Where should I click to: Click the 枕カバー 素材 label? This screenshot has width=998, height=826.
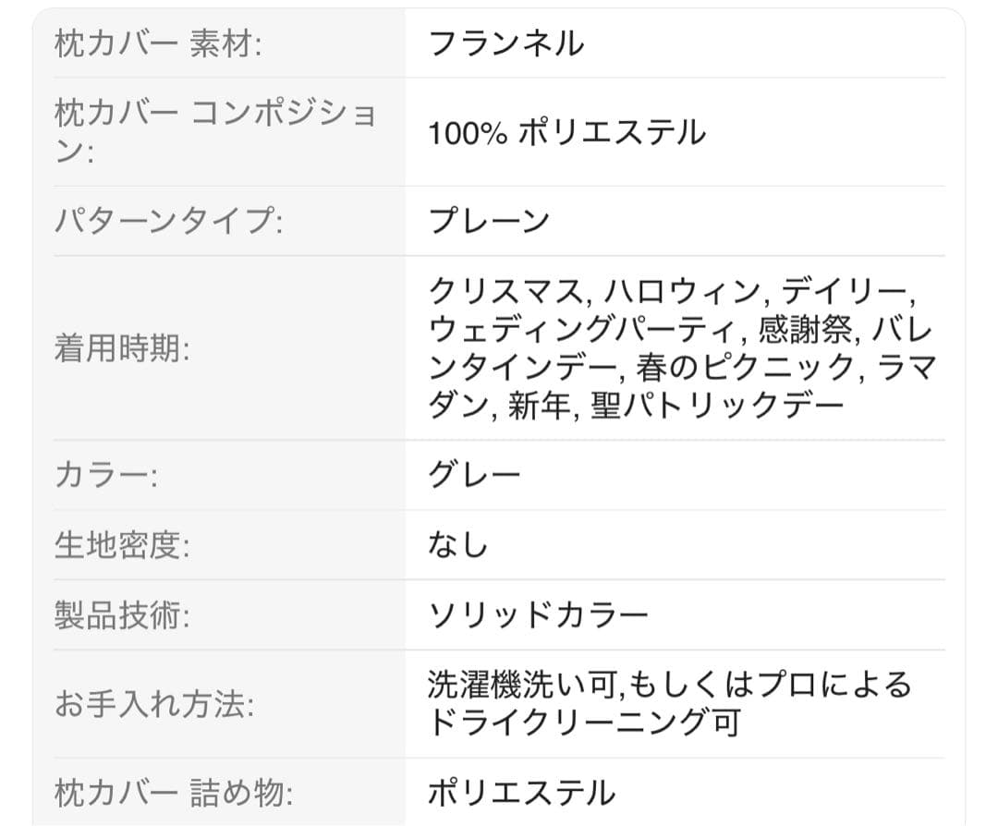pyautogui.click(x=158, y=44)
